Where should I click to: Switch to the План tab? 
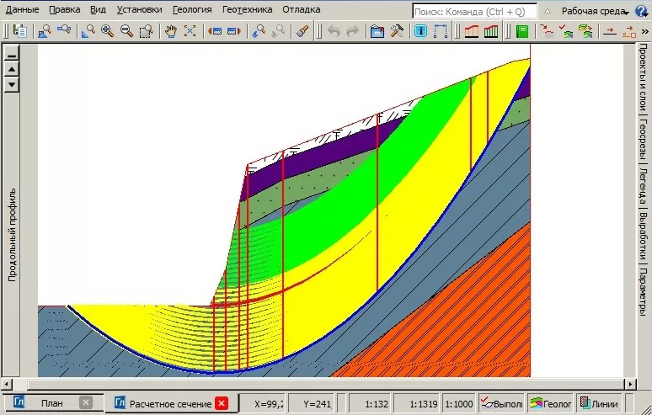tap(51, 403)
